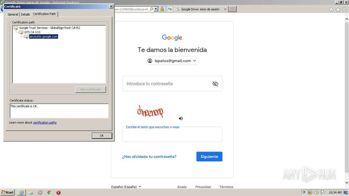Click the captcha text input field

[172, 134]
